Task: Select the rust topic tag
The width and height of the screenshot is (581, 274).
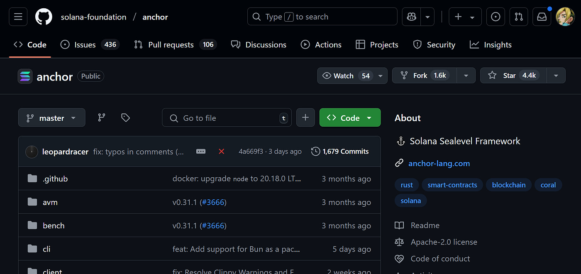Action: coord(407,185)
